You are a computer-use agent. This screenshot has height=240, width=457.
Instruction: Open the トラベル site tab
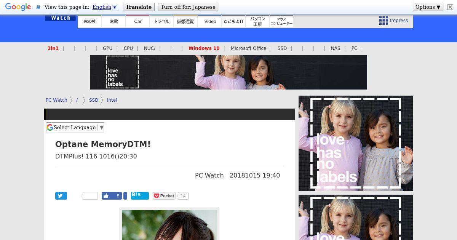(162, 21)
